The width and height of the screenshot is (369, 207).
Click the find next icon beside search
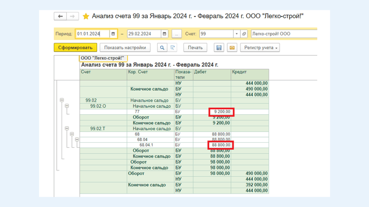(173, 47)
